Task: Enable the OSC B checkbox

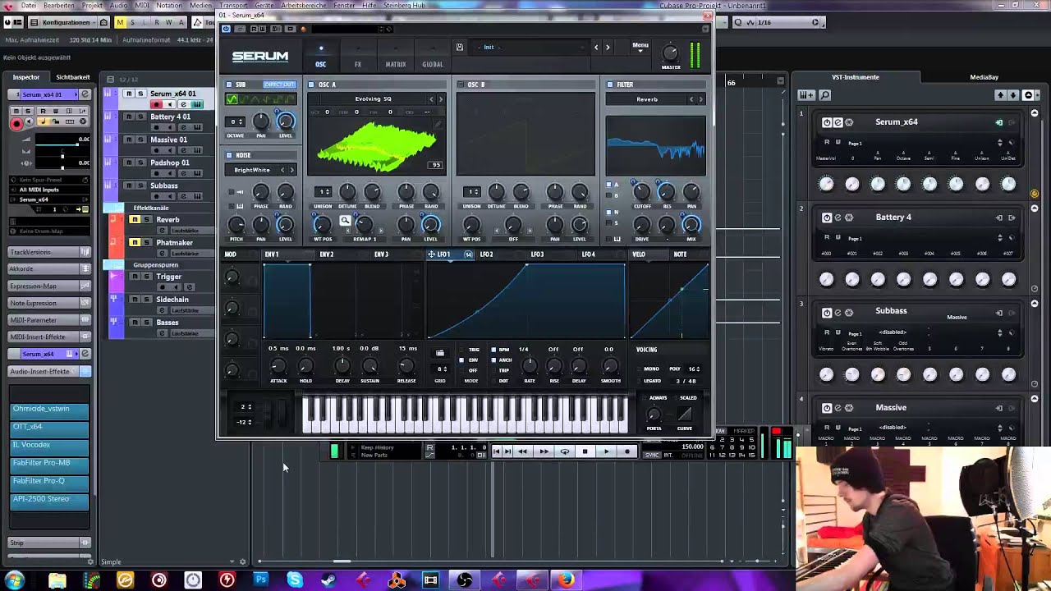Action: [461, 85]
